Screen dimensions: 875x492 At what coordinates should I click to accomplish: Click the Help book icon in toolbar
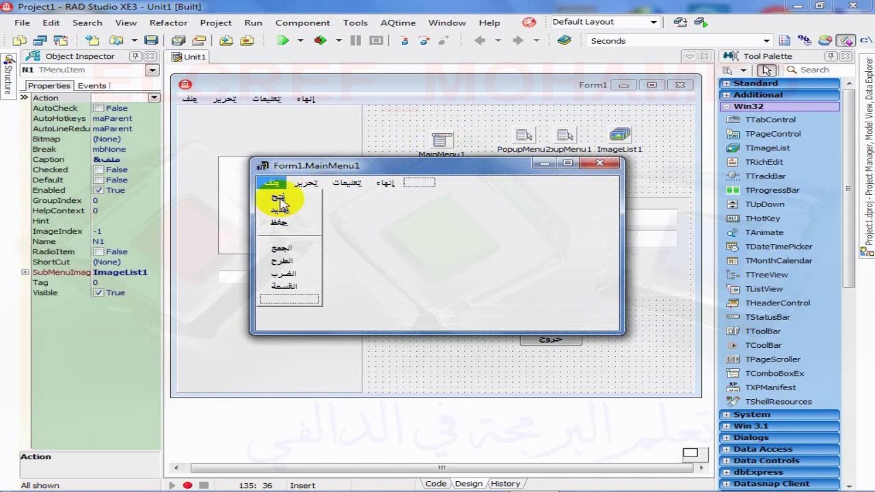point(564,41)
